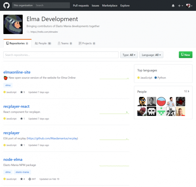Go to Pull requests in top navigation

(x=80, y=6)
